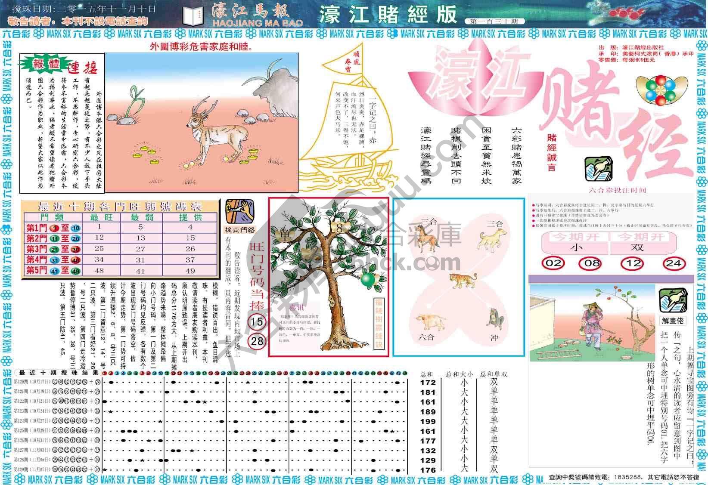Click the horse zodiac icon labeled 三合
This screenshot has height=485, width=708.
point(429,239)
